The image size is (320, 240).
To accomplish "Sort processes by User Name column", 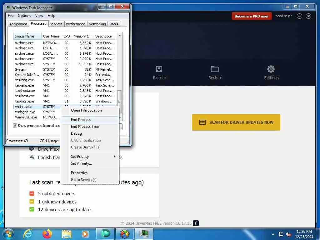I will (52, 36).
